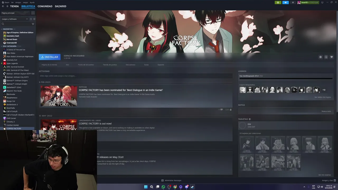Open Administrar descargas
The image size is (338, 190).
171,180
